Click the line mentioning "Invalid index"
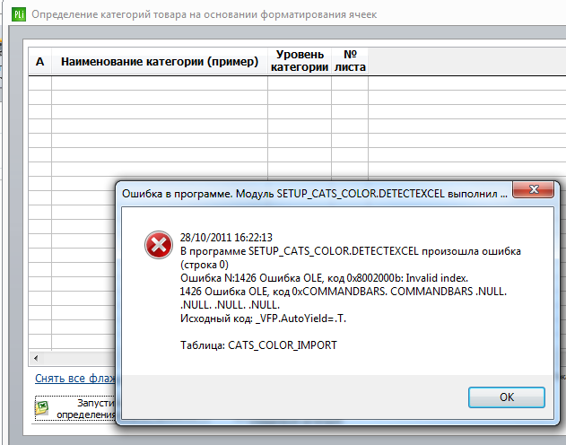This screenshot has height=445, width=566. tap(324, 278)
